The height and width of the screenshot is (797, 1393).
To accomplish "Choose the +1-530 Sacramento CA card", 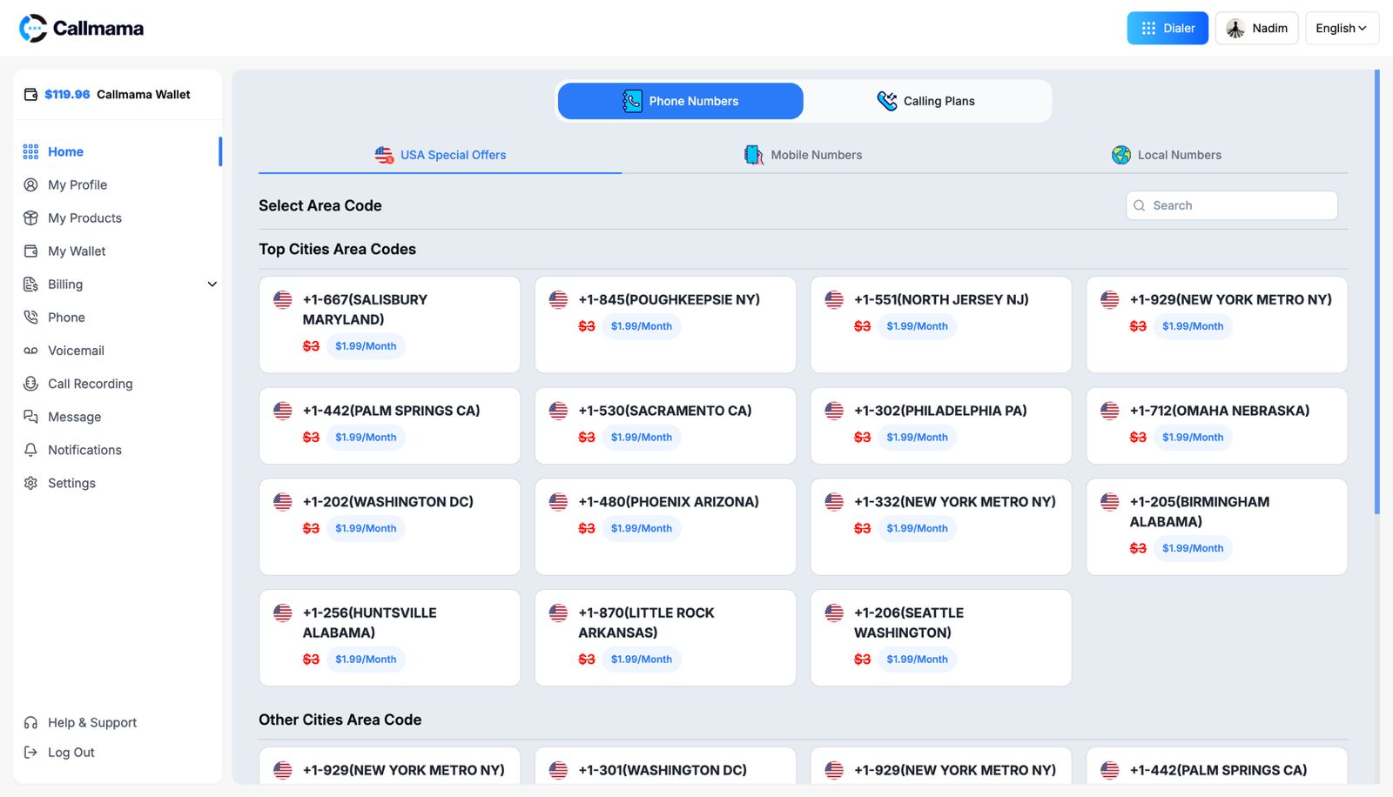I will tap(665, 425).
